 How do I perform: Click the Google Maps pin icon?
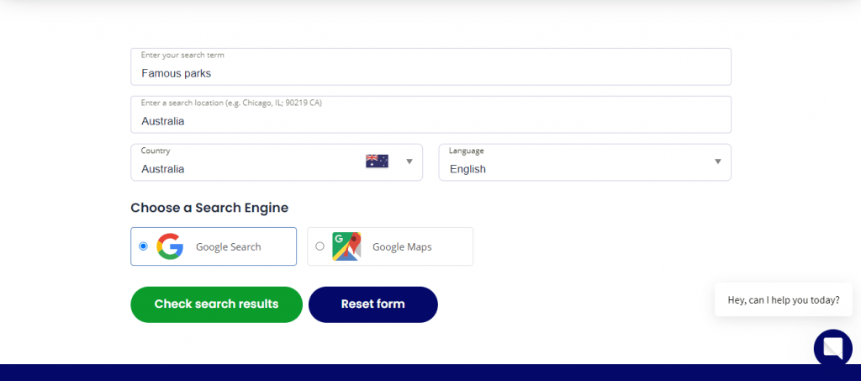tap(346, 246)
